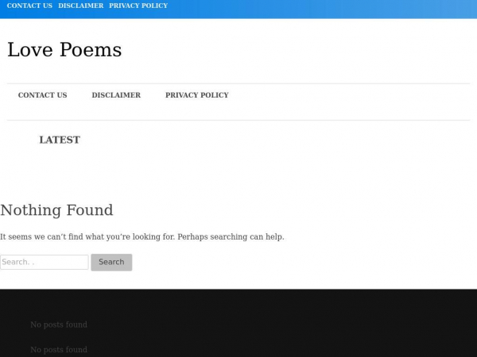Click Disclaimer in the blue top bar
477x357 pixels.
coord(80,6)
